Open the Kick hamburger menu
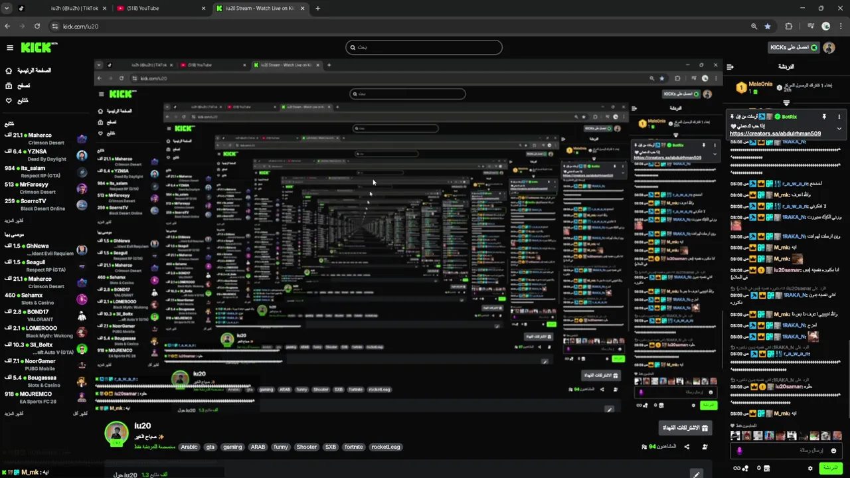Viewport: 850px width, 478px height. click(x=10, y=48)
